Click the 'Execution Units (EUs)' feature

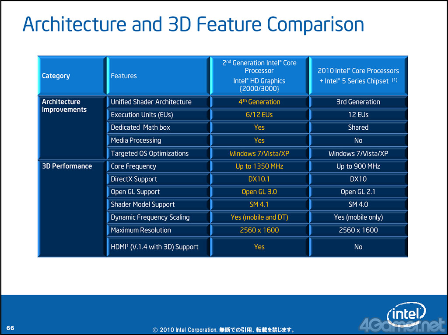[142, 115]
